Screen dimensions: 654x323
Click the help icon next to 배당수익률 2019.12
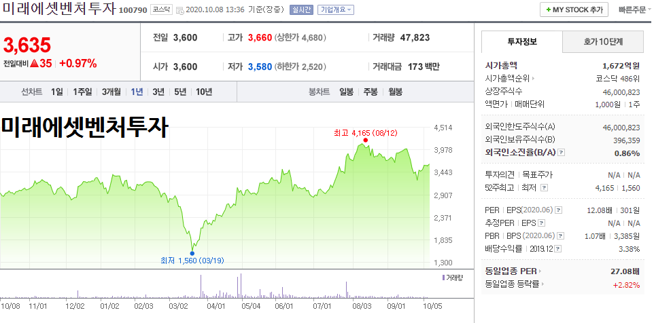click(558, 249)
